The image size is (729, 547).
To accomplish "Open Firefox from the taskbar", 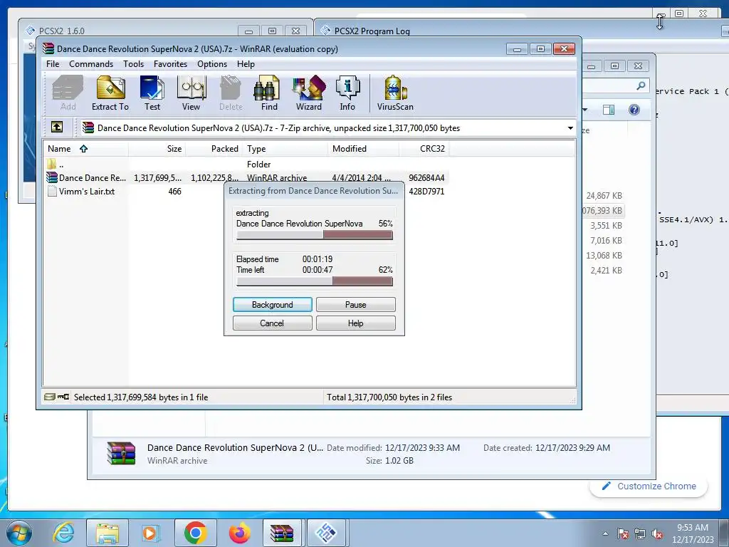I will click(x=240, y=533).
